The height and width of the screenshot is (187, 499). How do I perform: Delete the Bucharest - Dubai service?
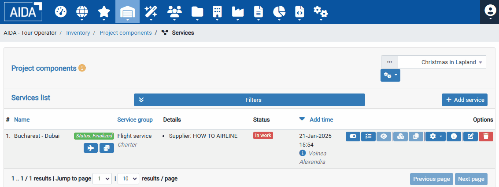[x=486, y=136]
